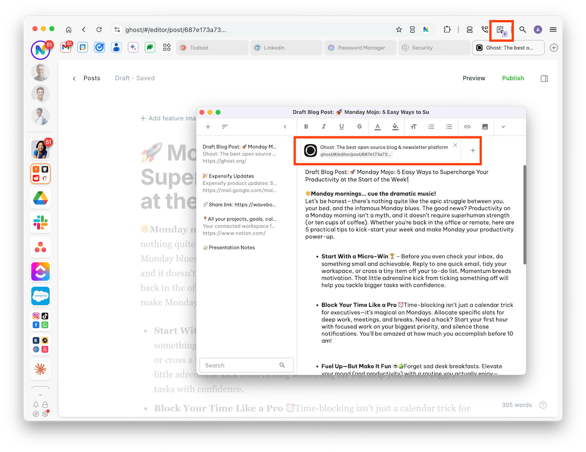Open the text size option
The image size is (586, 452).
coord(413,126)
